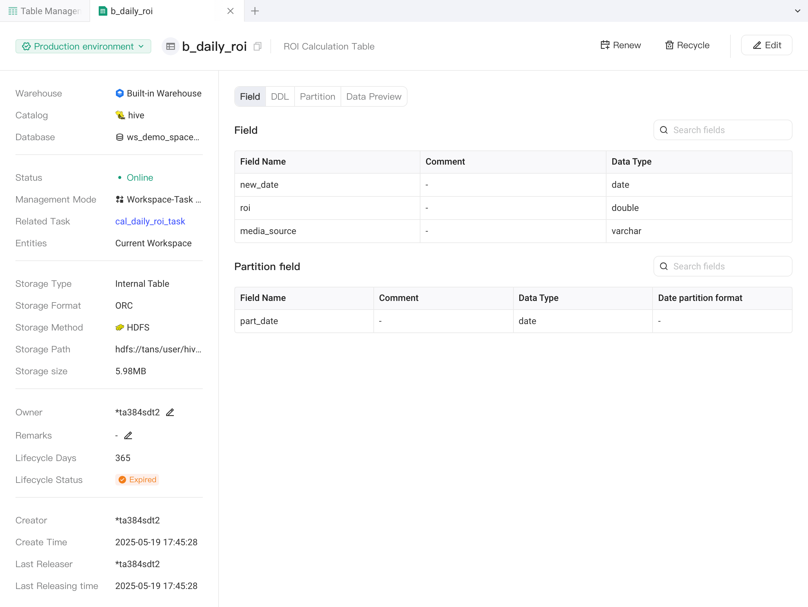Image resolution: width=808 pixels, height=607 pixels.
Task: Copy table name b_daily_roi icon
Action: click(258, 46)
